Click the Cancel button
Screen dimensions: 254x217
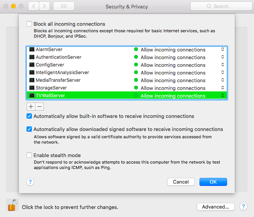181,182
